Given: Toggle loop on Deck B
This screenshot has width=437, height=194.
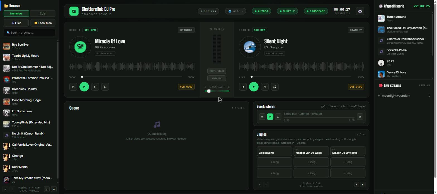Looking at the screenshot, I should click(x=275, y=87).
